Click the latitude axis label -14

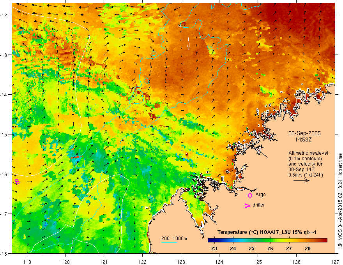(x=5, y=95)
